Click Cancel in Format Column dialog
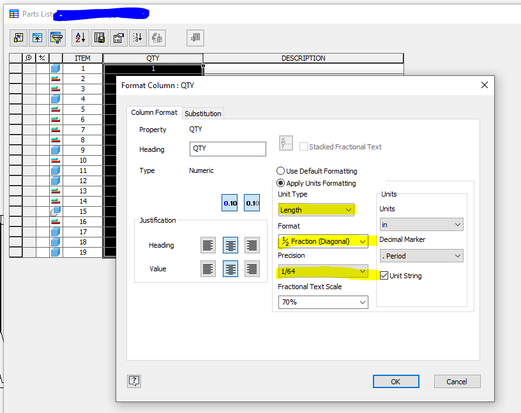 click(457, 382)
